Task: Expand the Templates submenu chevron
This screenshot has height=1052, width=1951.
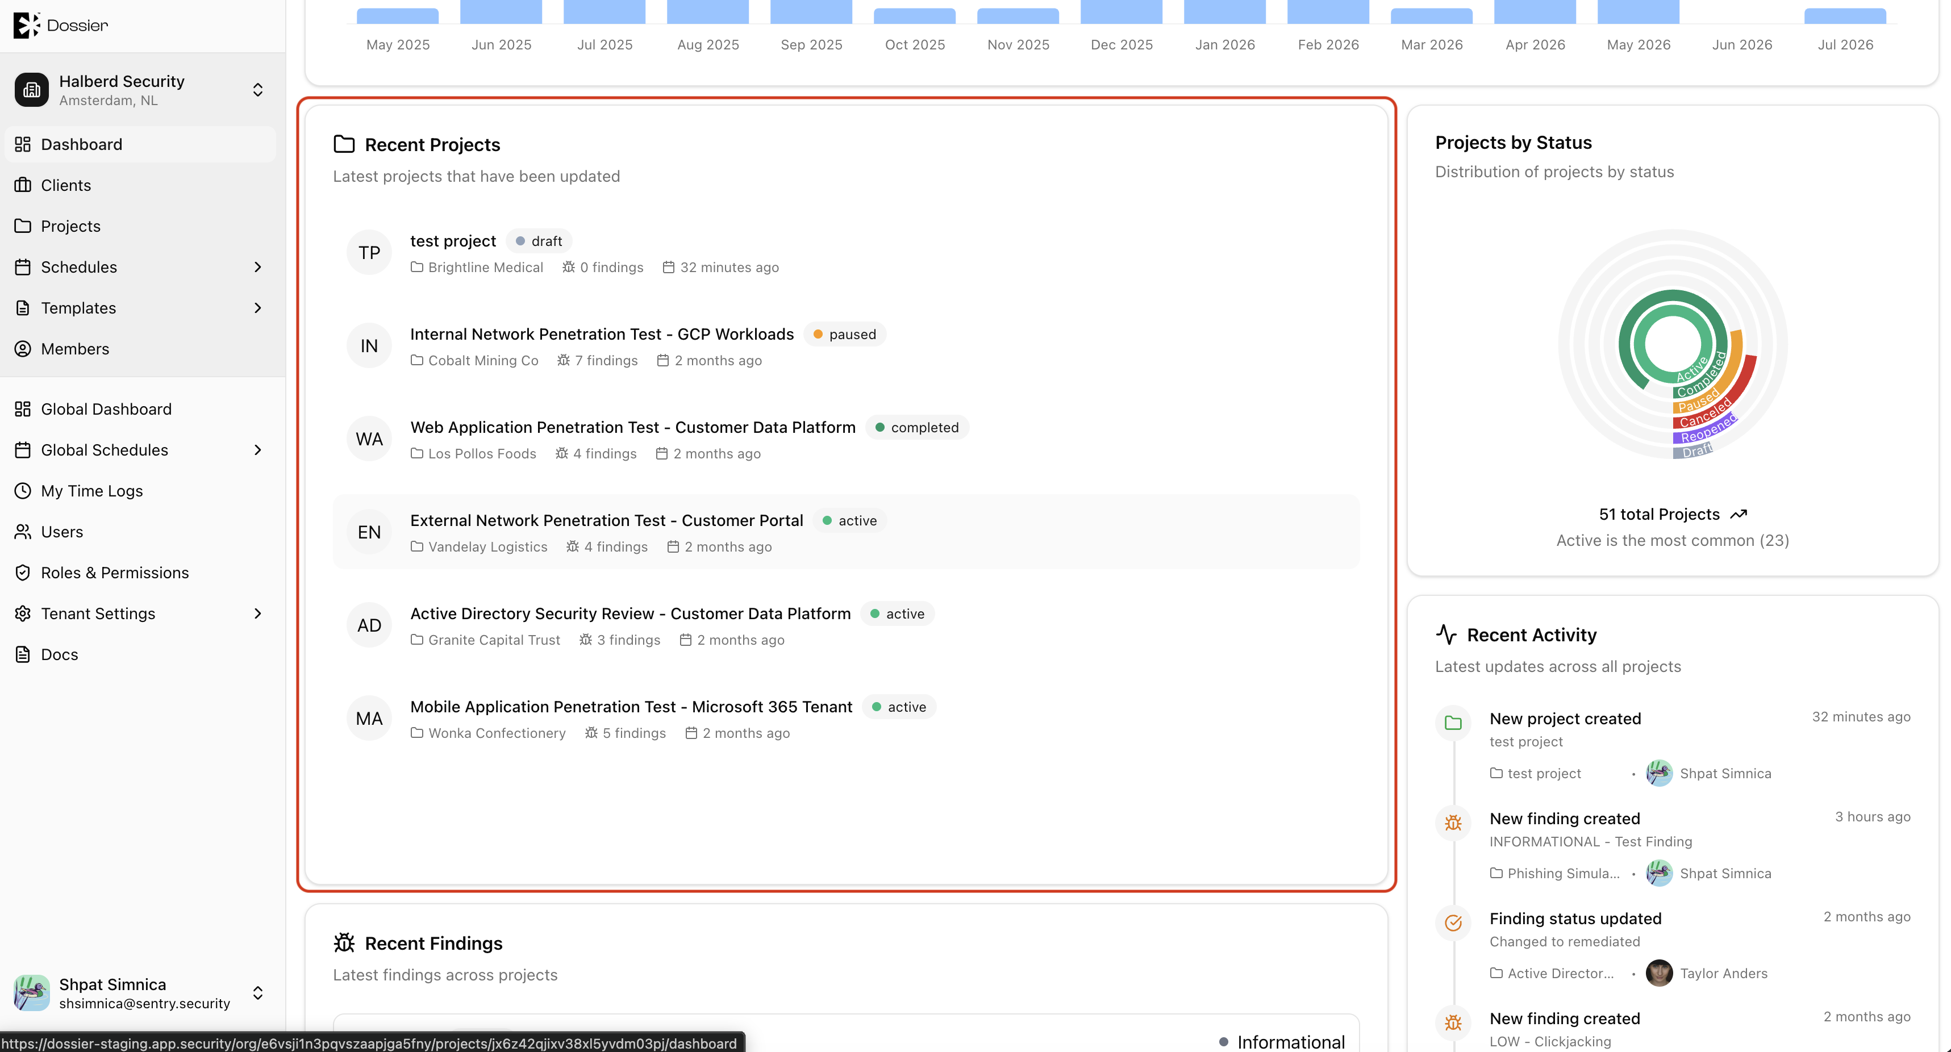Action: (x=257, y=307)
